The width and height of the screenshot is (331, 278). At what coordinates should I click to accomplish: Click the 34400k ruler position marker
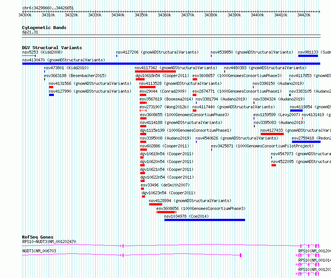click(257, 15)
